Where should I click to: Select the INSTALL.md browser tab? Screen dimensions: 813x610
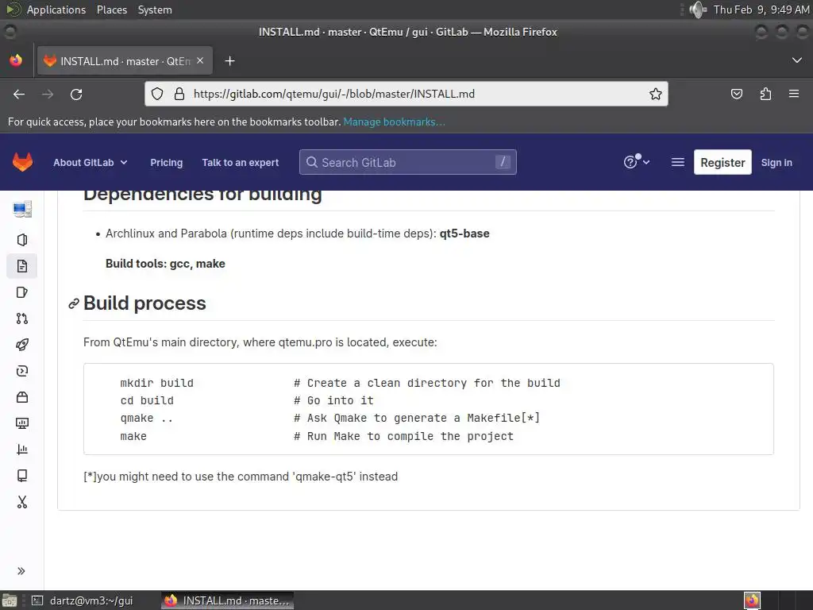125,60
